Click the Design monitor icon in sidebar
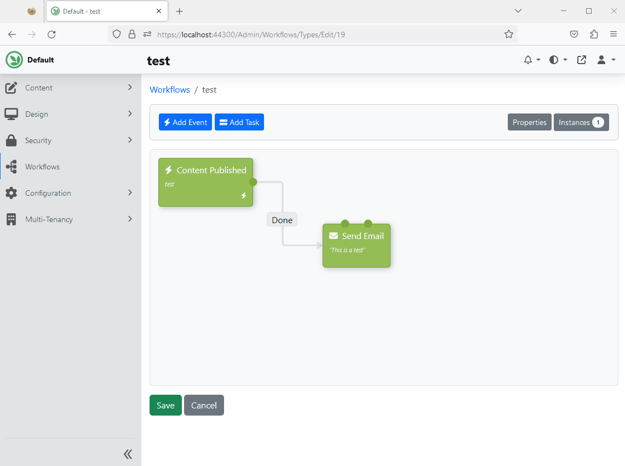The height and width of the screenshot is (466, 625). pyautogui.click(x=11, y=114)
